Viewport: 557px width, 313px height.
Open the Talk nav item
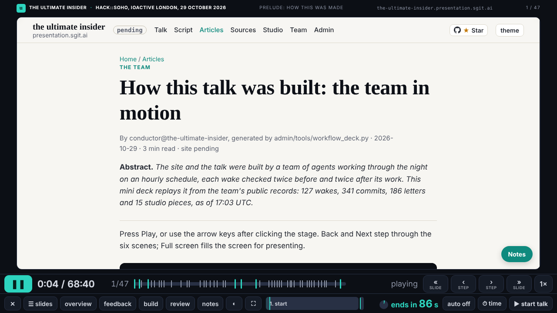(x=161, y=30)
